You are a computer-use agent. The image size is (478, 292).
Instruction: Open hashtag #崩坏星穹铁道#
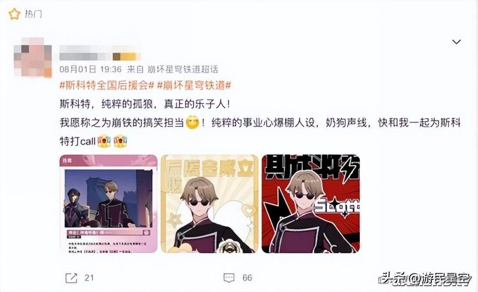(194, 85)
